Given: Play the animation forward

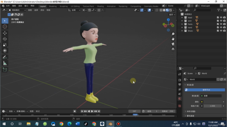Looking at the screenshot, I should 92,111.
